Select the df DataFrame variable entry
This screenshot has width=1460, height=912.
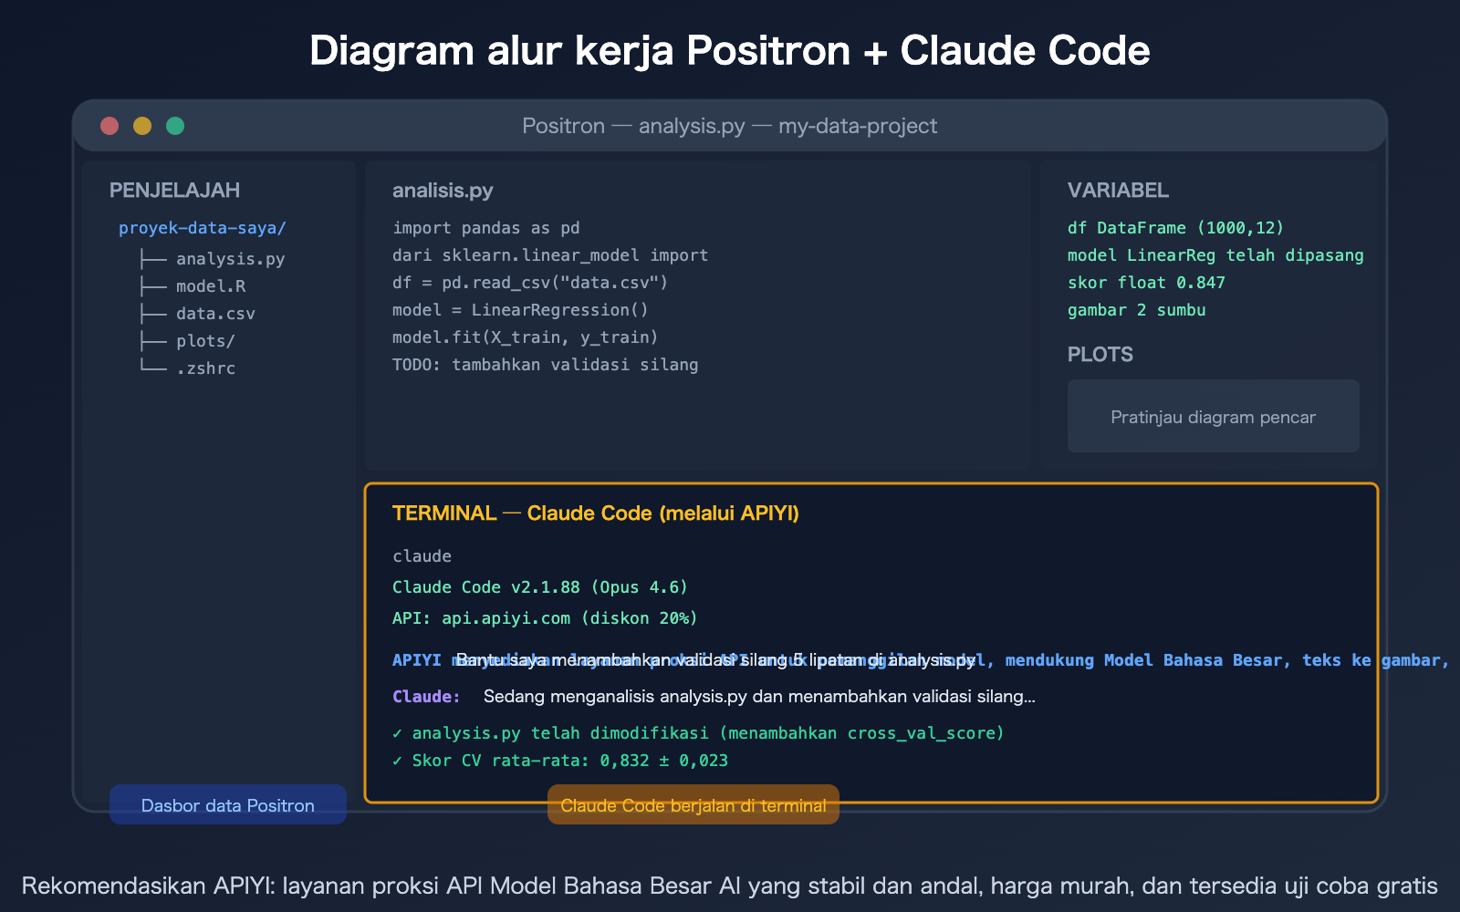1174,227
